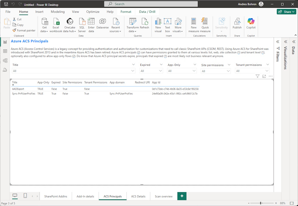This screenshot has width=298, height=206.
Task: Switch to the Modeling ribbon tab
Action: (58, 12)
